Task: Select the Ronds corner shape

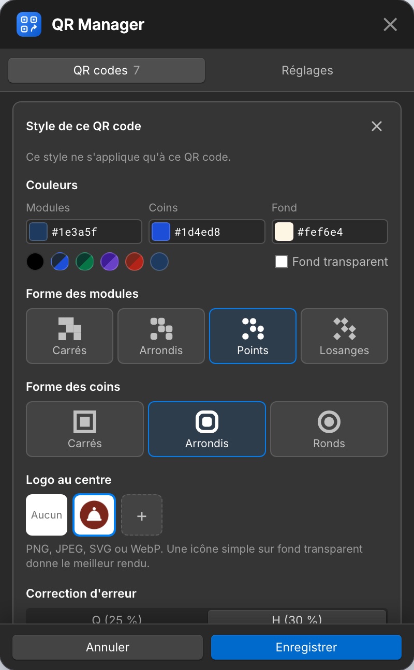Action: click(x=329, y=429)
